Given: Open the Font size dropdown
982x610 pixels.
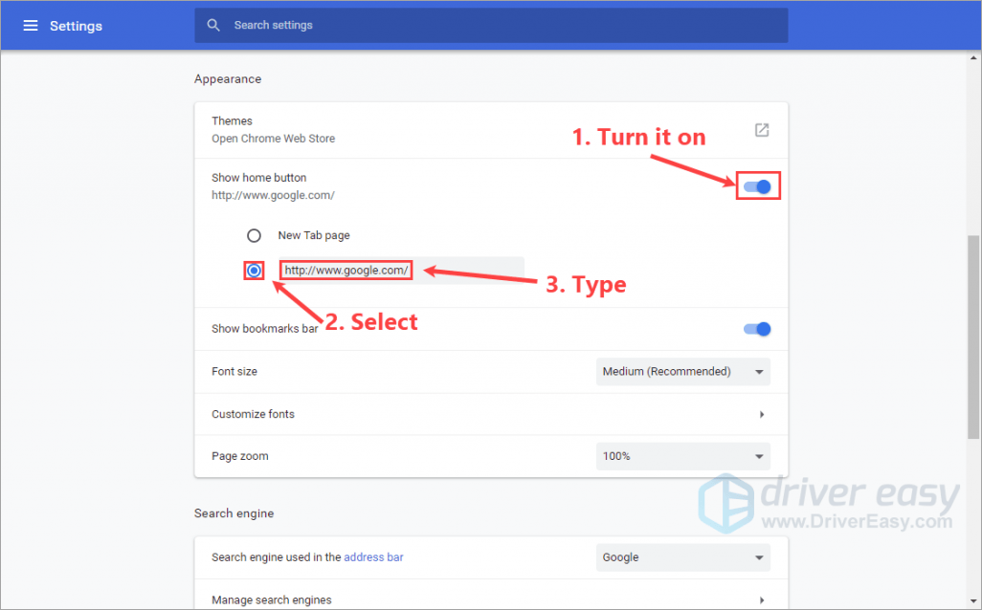Looking at the screenshot, I should point(682,371).
